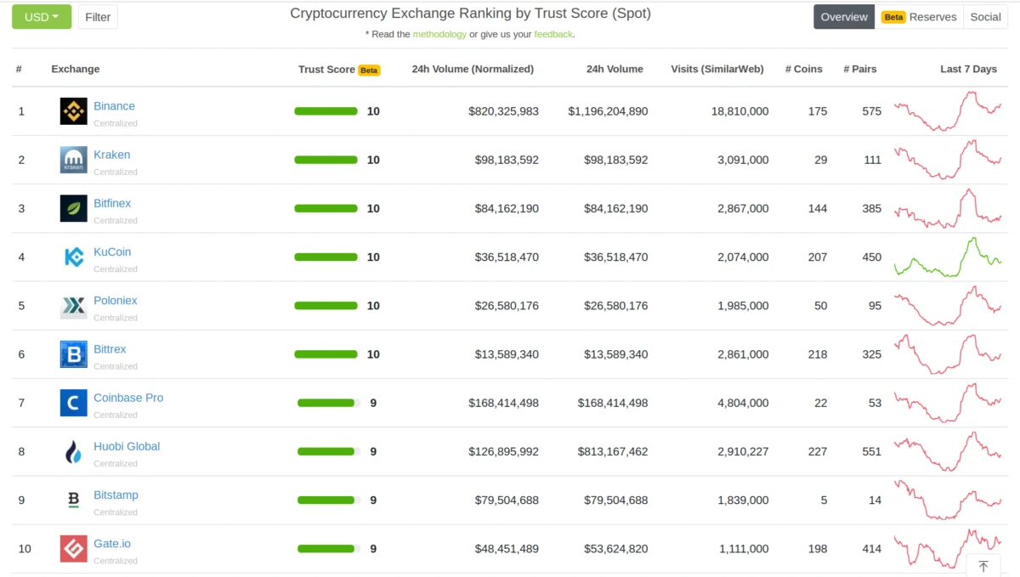
Task: Click Bitstamp's 7-day sparkline chart
Action: pos(948,500)
